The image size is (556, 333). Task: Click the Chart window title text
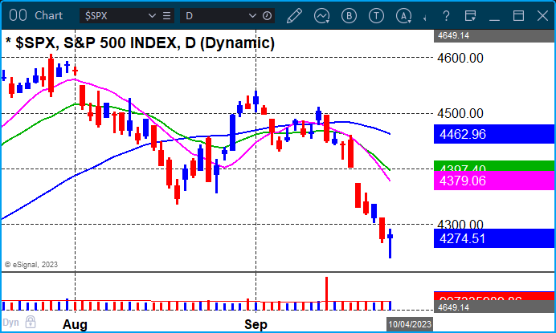point(48,15)
